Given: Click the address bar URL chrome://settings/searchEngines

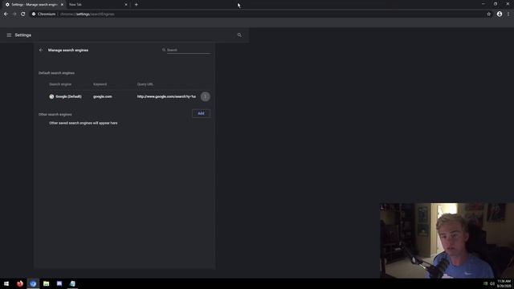Looking at the screenshot, I should point(88,14).
